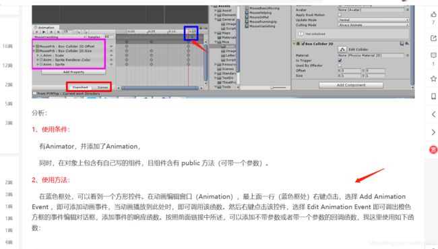Click the '分析:' text line
438x249 pixels.
pos(39,113)
